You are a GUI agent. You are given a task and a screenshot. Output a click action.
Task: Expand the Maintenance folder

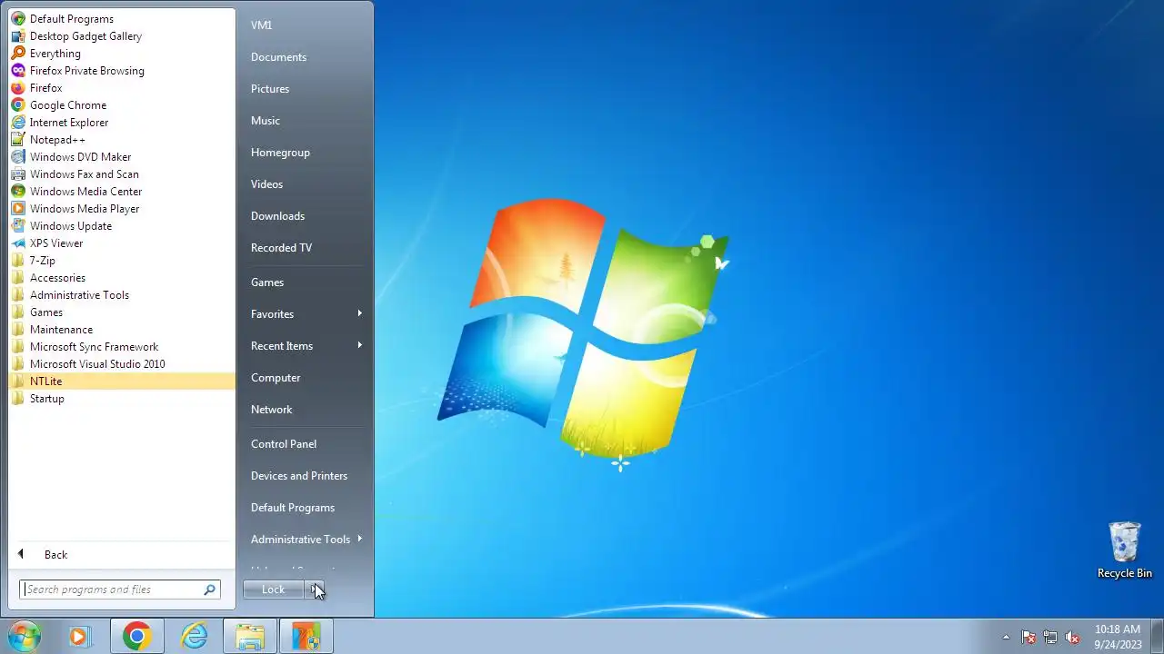click(x=122, y=330)
